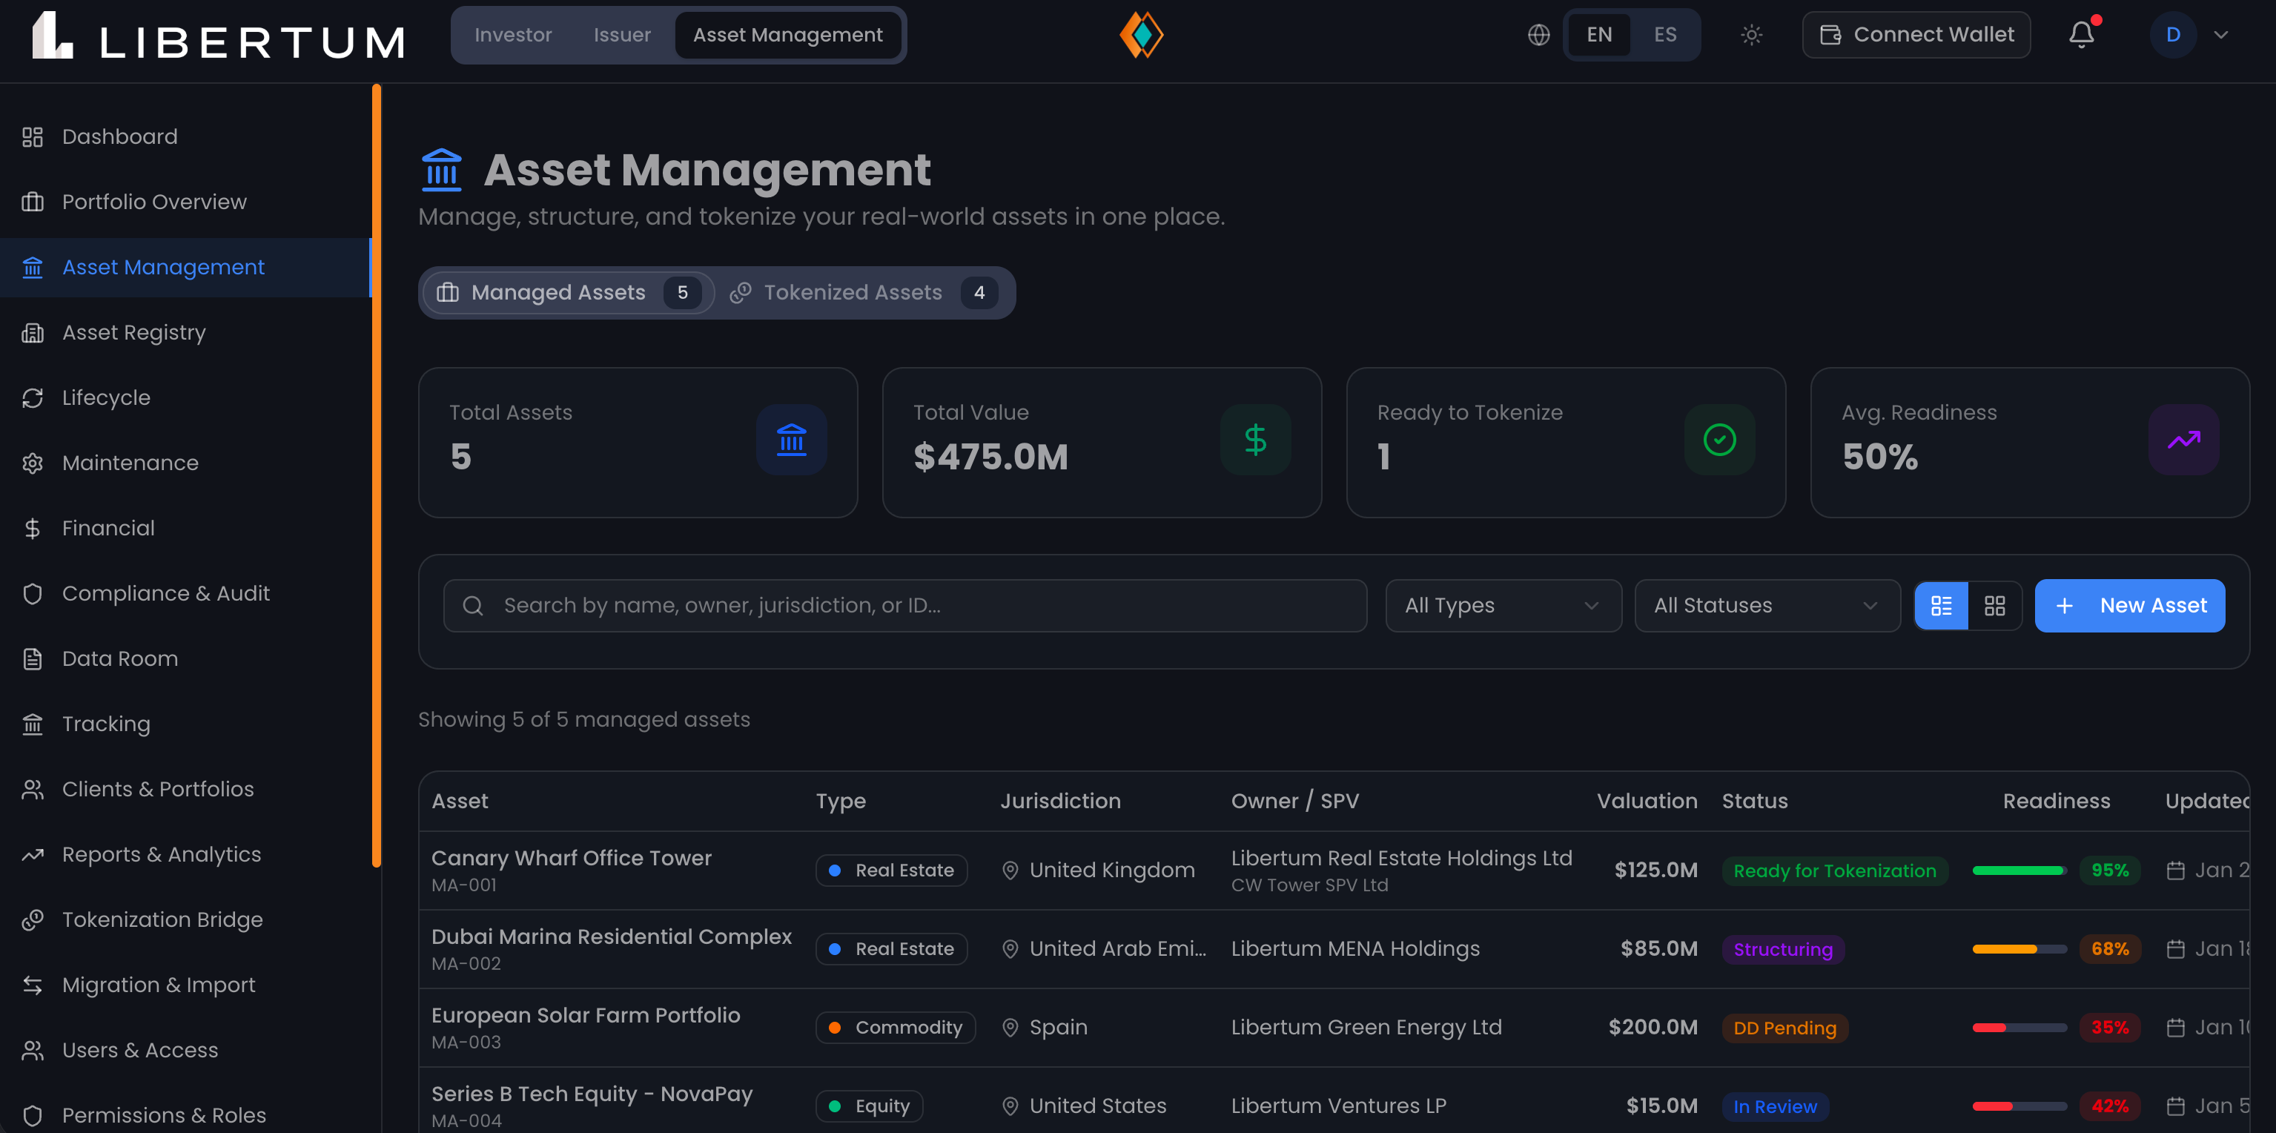This screenshot has height=1133, width=2276.
Task: Click the Maintenance gear icon
Action: click(33, 463)
